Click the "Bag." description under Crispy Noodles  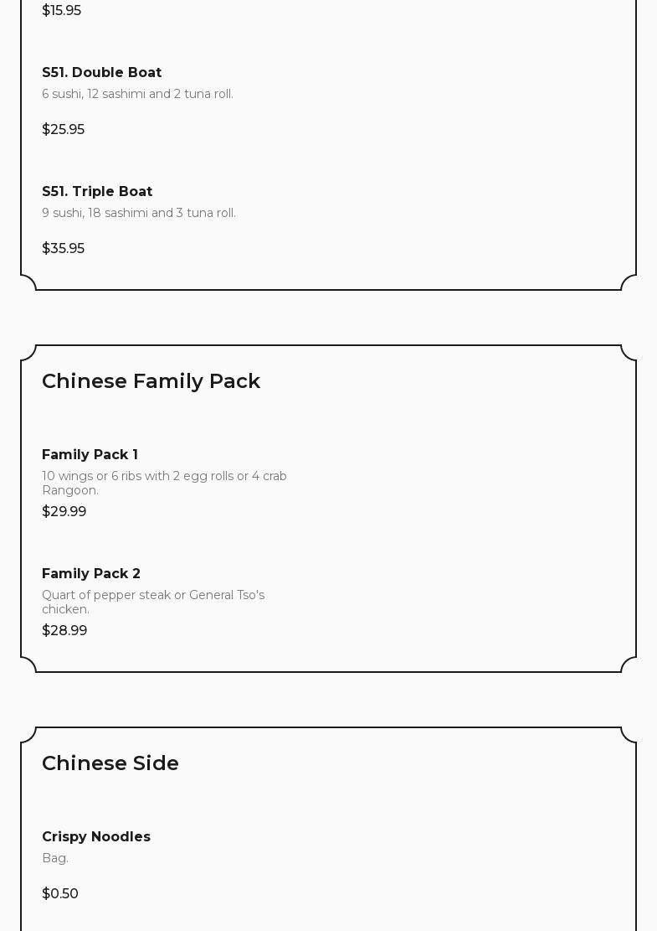pyautogui.click(x=55, y=858)
